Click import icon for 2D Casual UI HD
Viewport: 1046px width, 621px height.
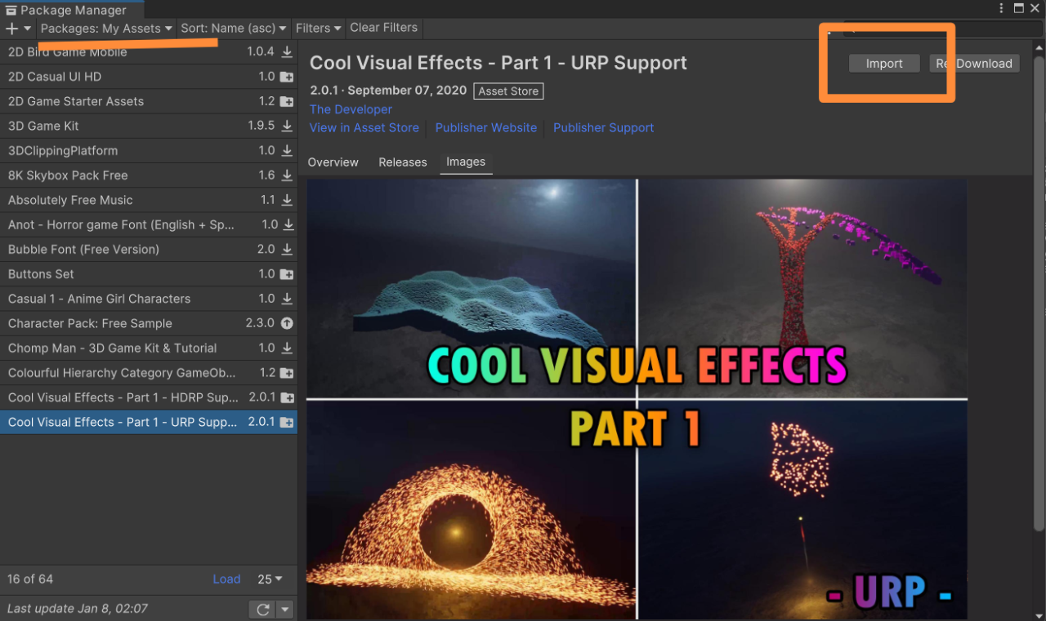pos(287,77)
